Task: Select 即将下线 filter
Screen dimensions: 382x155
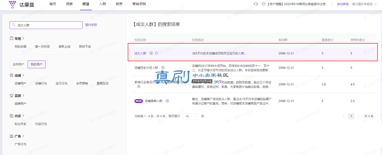Action: pyautogui.click(x=85, y=47)
